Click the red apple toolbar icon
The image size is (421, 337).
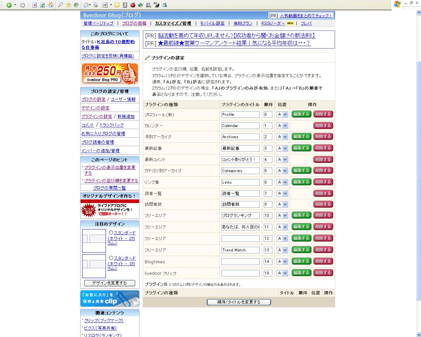click(x=133, y=5)
